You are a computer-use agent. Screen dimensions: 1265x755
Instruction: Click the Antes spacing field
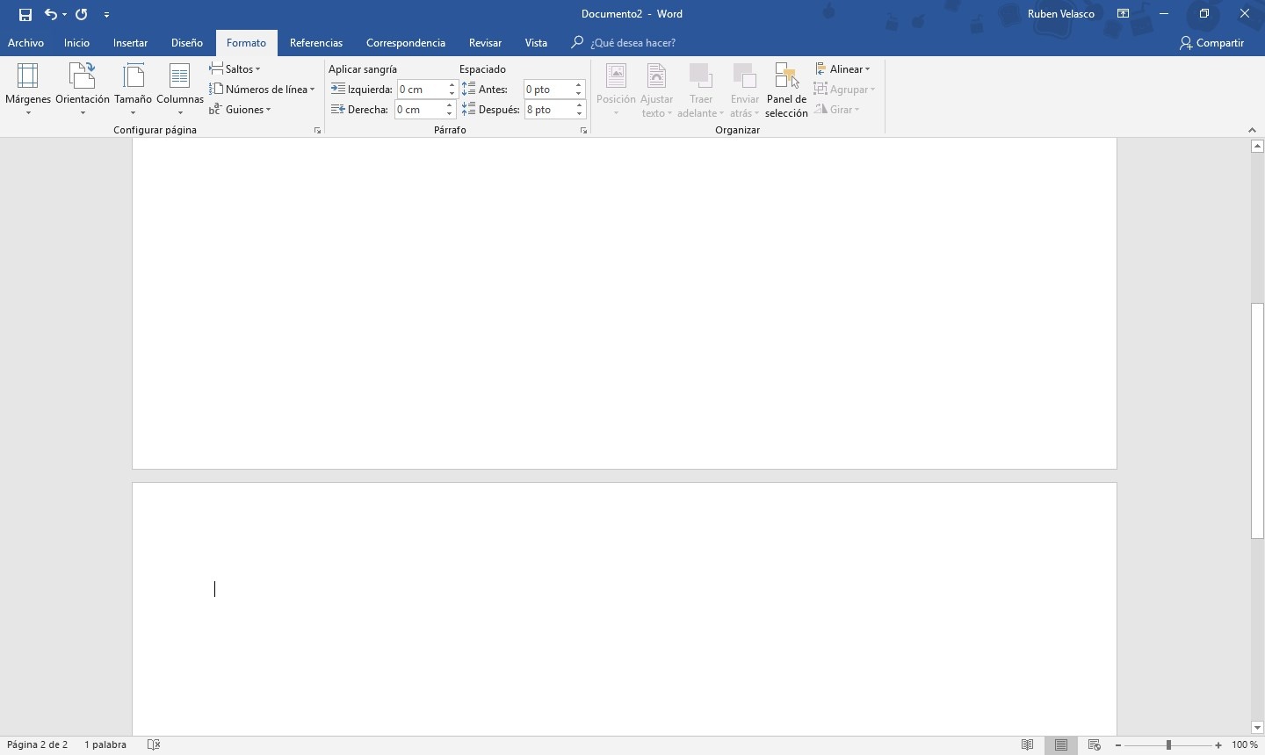549,89
